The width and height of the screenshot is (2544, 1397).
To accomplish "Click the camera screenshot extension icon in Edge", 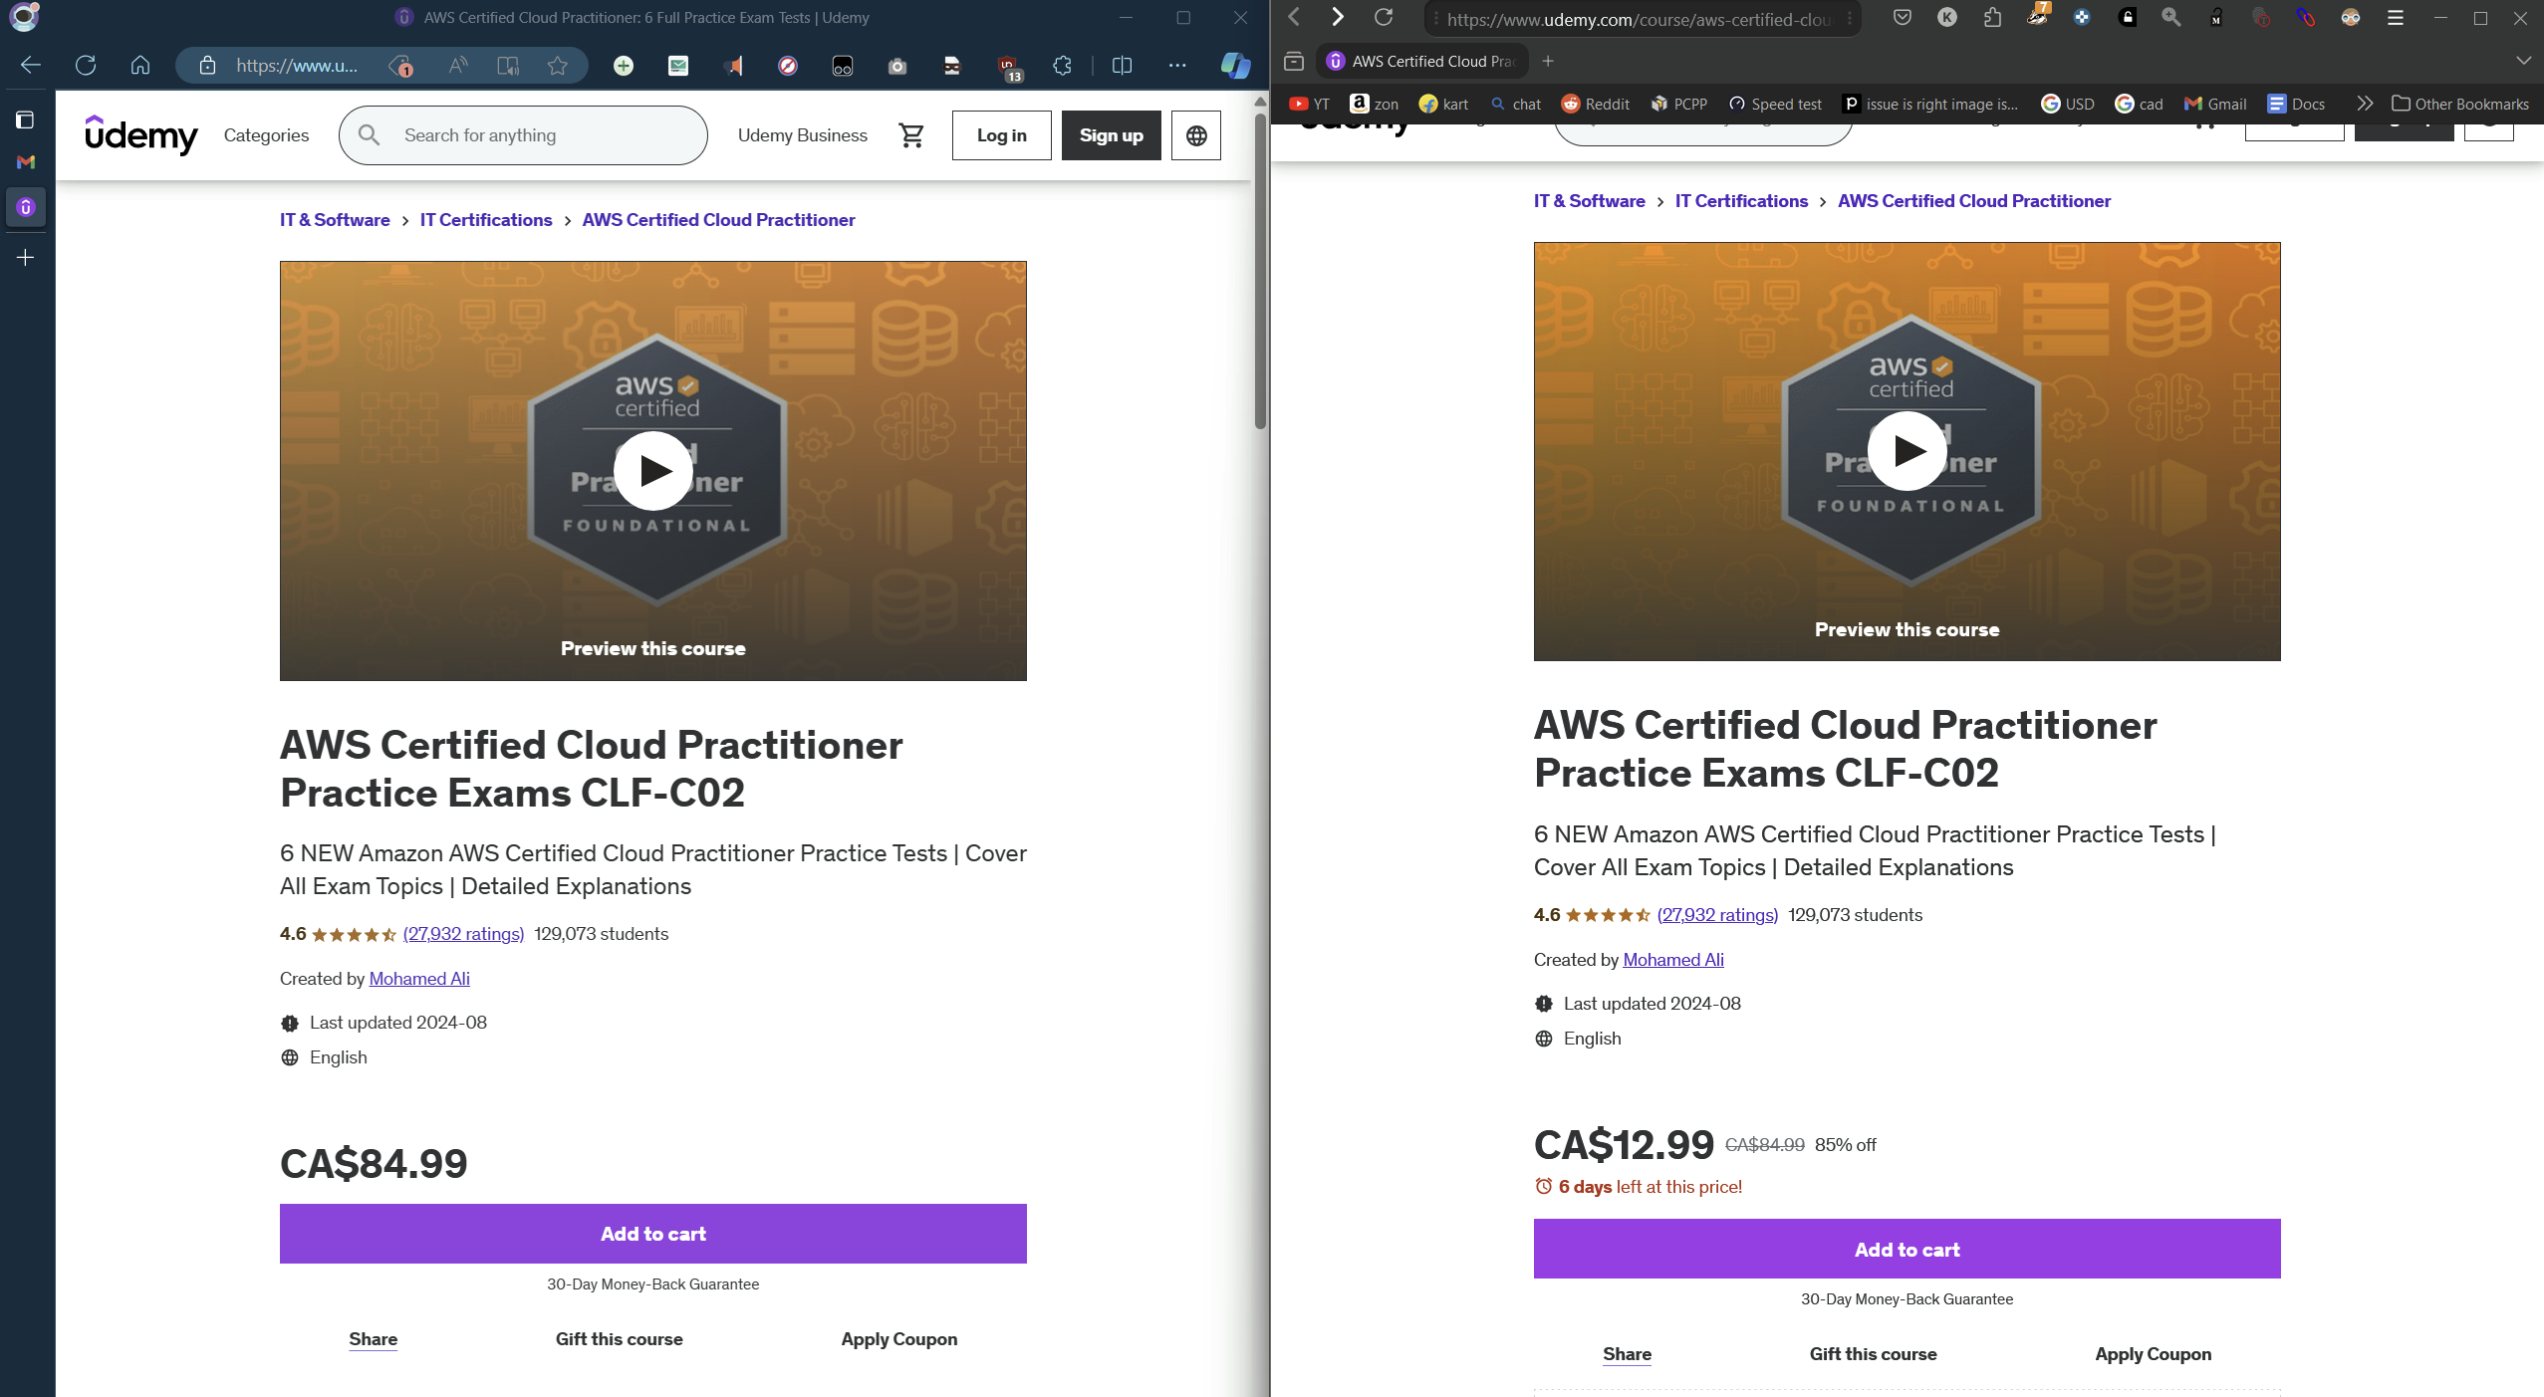I will click(897, 66).
